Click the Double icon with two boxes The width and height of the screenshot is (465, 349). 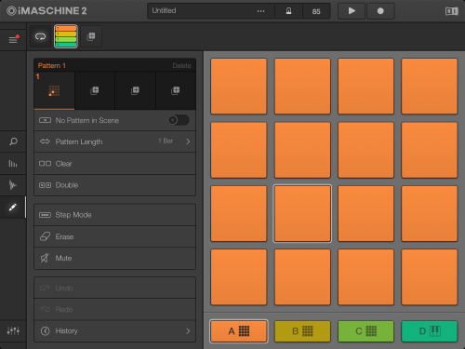45,185
